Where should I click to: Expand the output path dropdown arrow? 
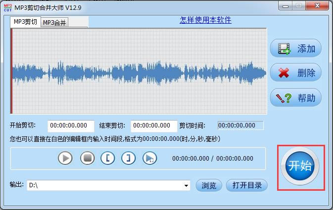tap(186, 186)
